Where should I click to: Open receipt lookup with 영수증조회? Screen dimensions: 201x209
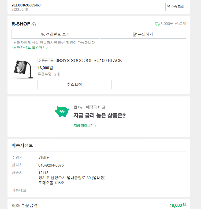click(x=176, y=7)
